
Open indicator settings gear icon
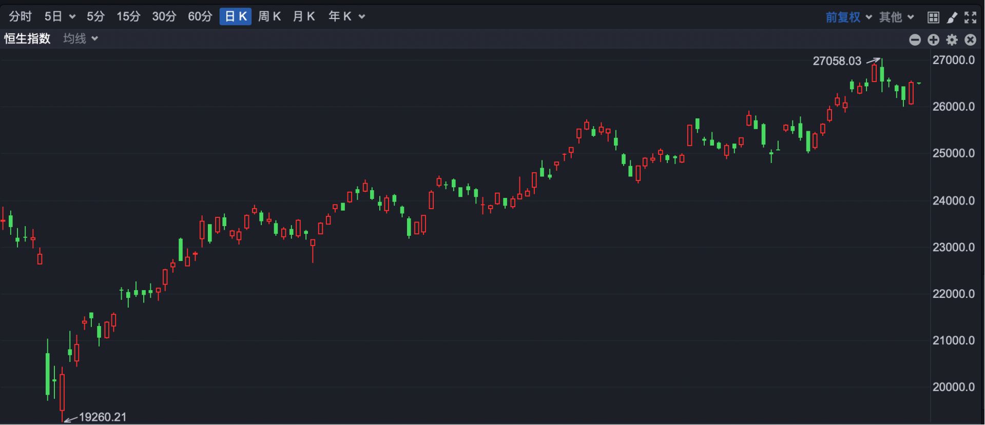952,40
